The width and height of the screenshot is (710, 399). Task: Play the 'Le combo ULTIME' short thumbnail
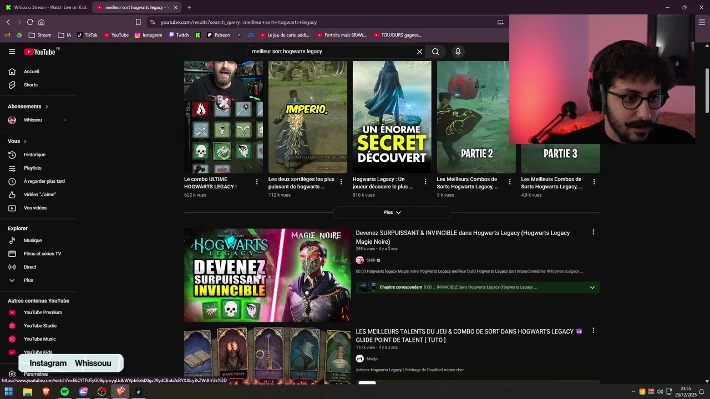tap(224, 117)
